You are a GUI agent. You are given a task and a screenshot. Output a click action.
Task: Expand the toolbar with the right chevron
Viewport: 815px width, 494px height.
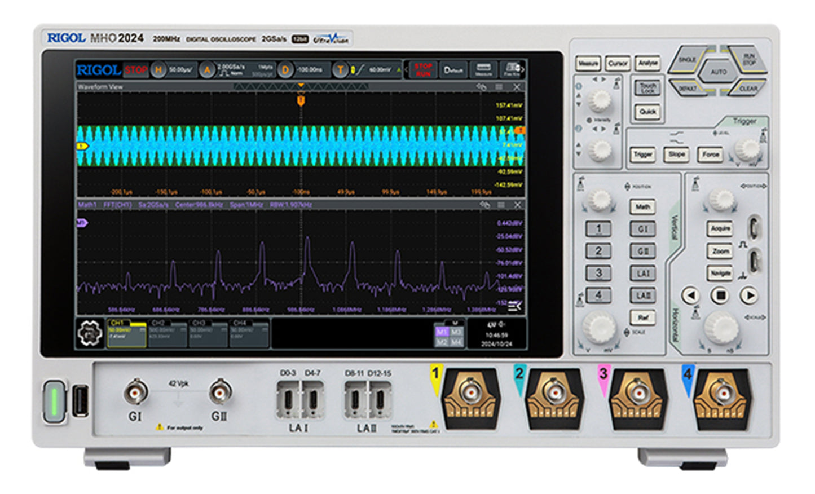point(522,70)
